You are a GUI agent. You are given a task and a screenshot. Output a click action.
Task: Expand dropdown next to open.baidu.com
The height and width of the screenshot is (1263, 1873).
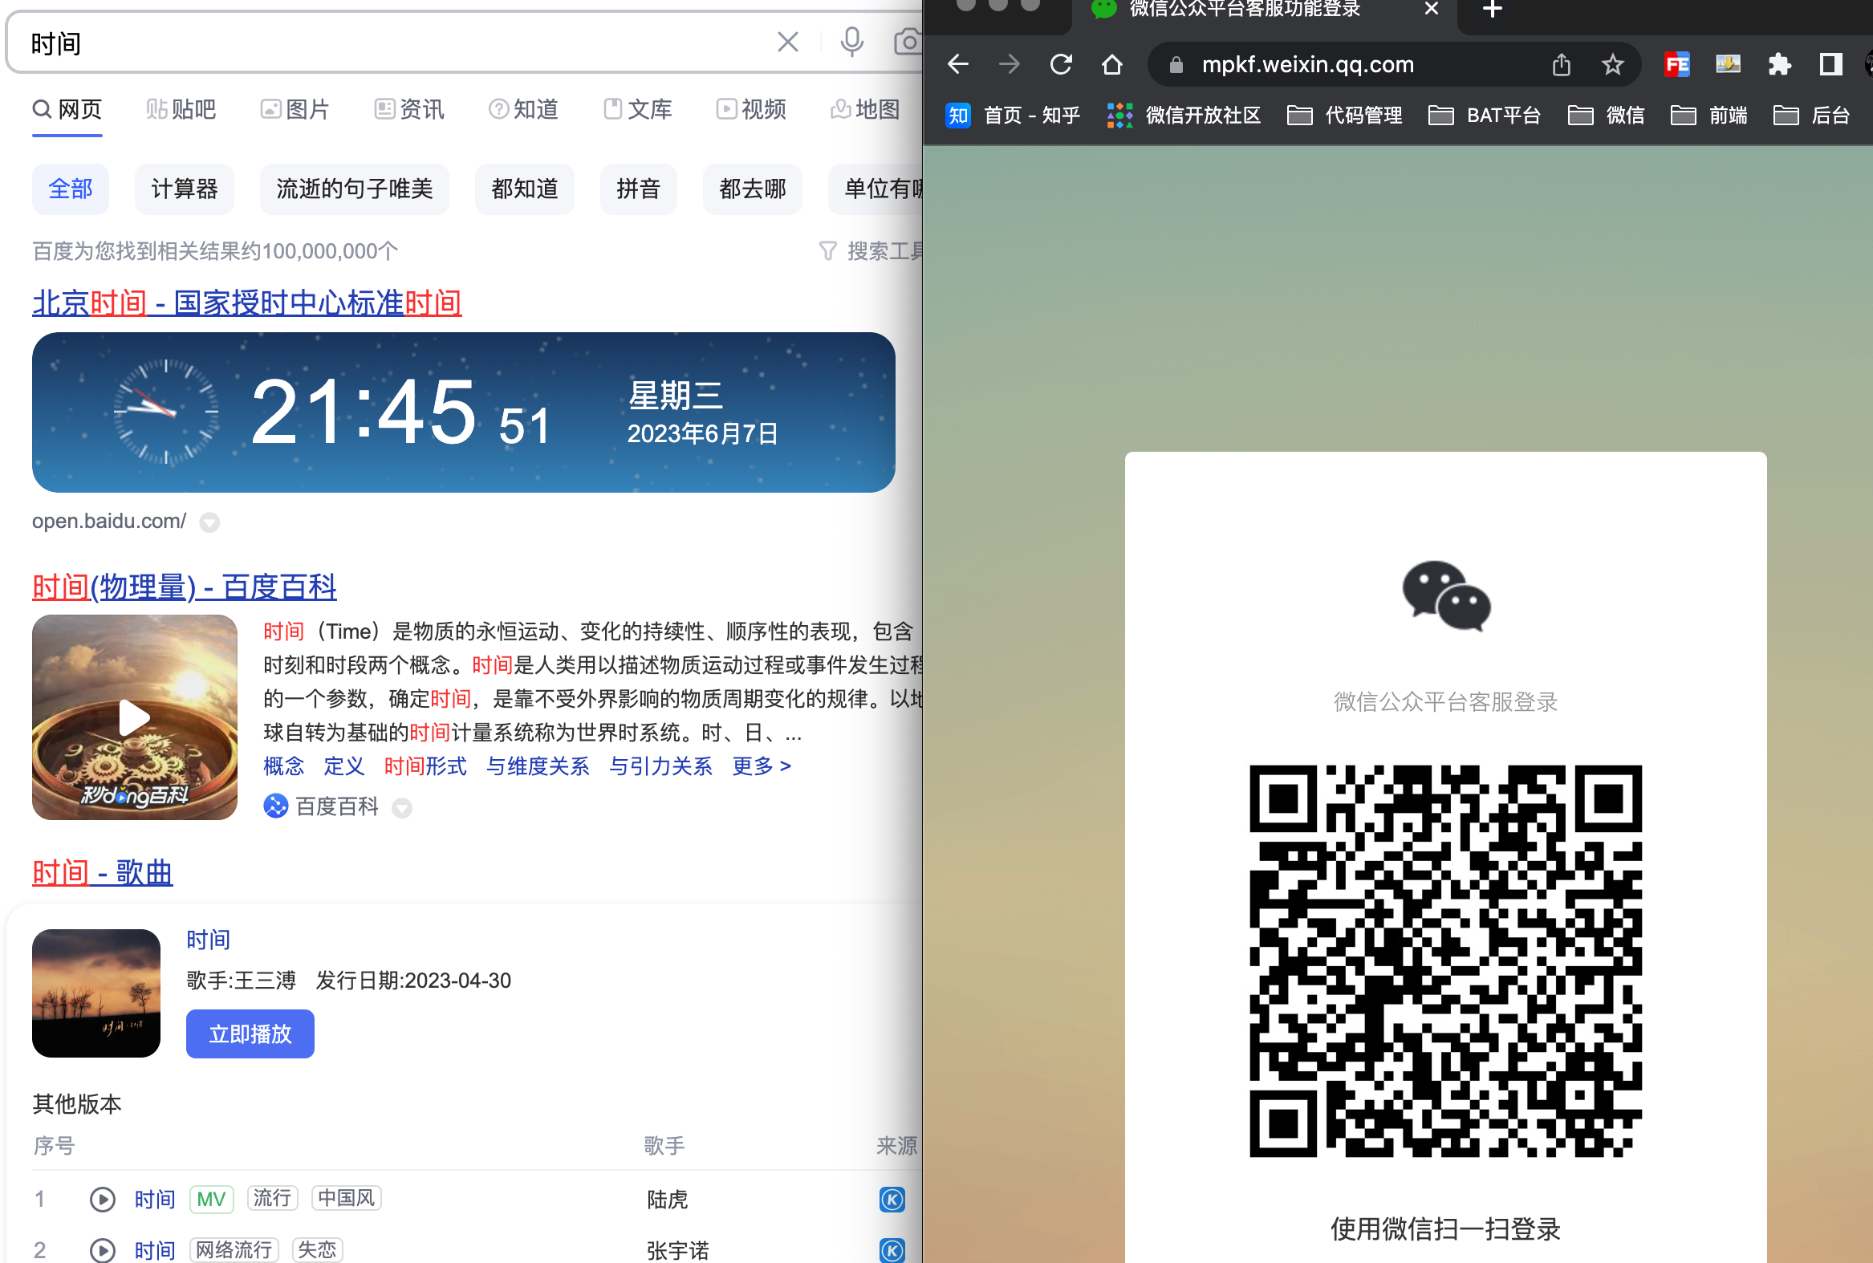click(x=209, y=522)
